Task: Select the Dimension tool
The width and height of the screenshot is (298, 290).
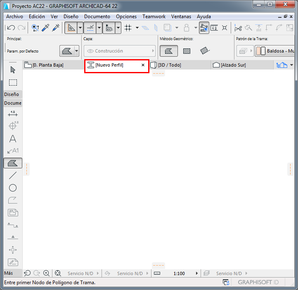Action: [13, 114]
